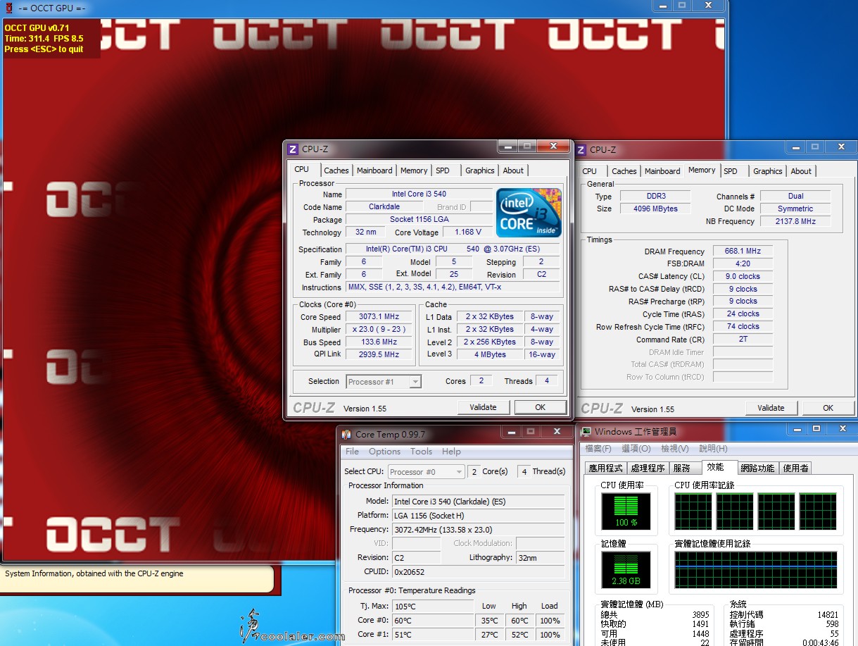Viewport: 858px width, 646px height.
Task: Click the CAS# Latency value 9.0 clocks
Action: (743, 276)
